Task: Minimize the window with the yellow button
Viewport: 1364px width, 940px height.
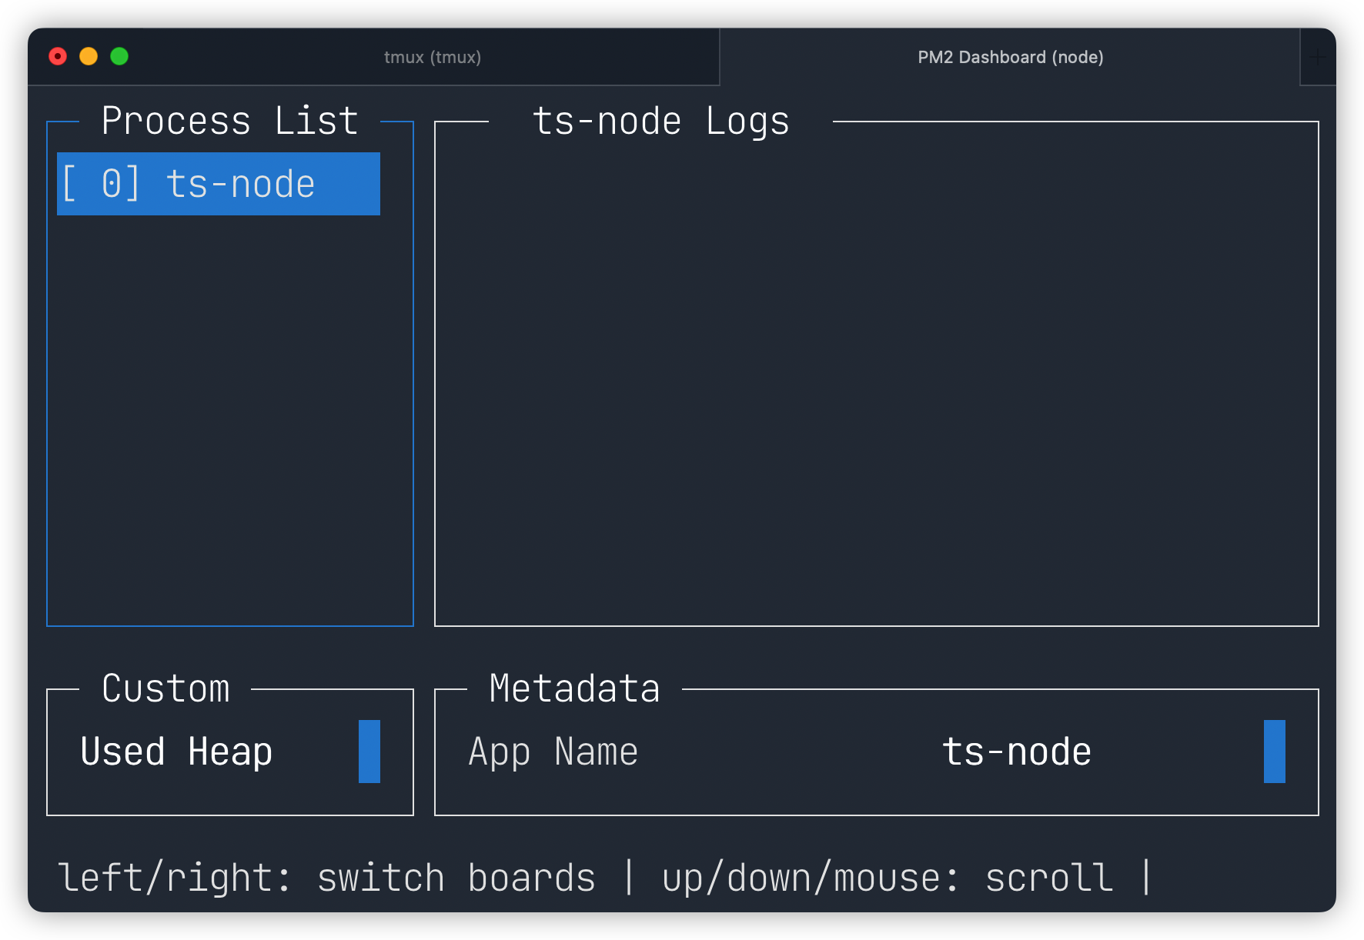Action: (x=89, y=56)
